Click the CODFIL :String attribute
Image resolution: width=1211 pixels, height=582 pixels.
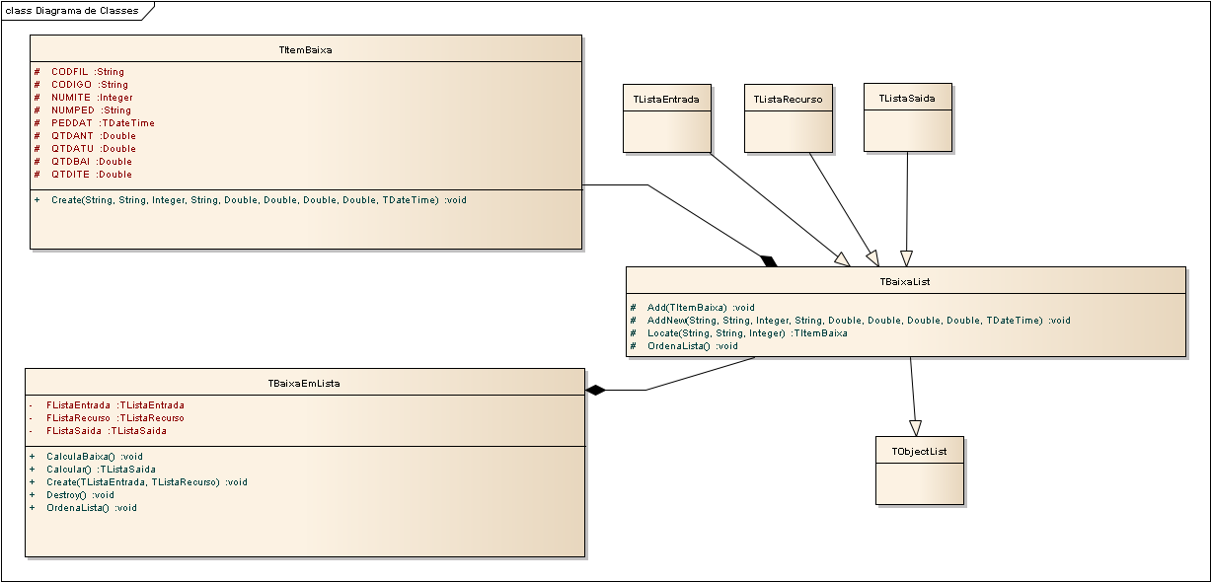click(88, 72)
